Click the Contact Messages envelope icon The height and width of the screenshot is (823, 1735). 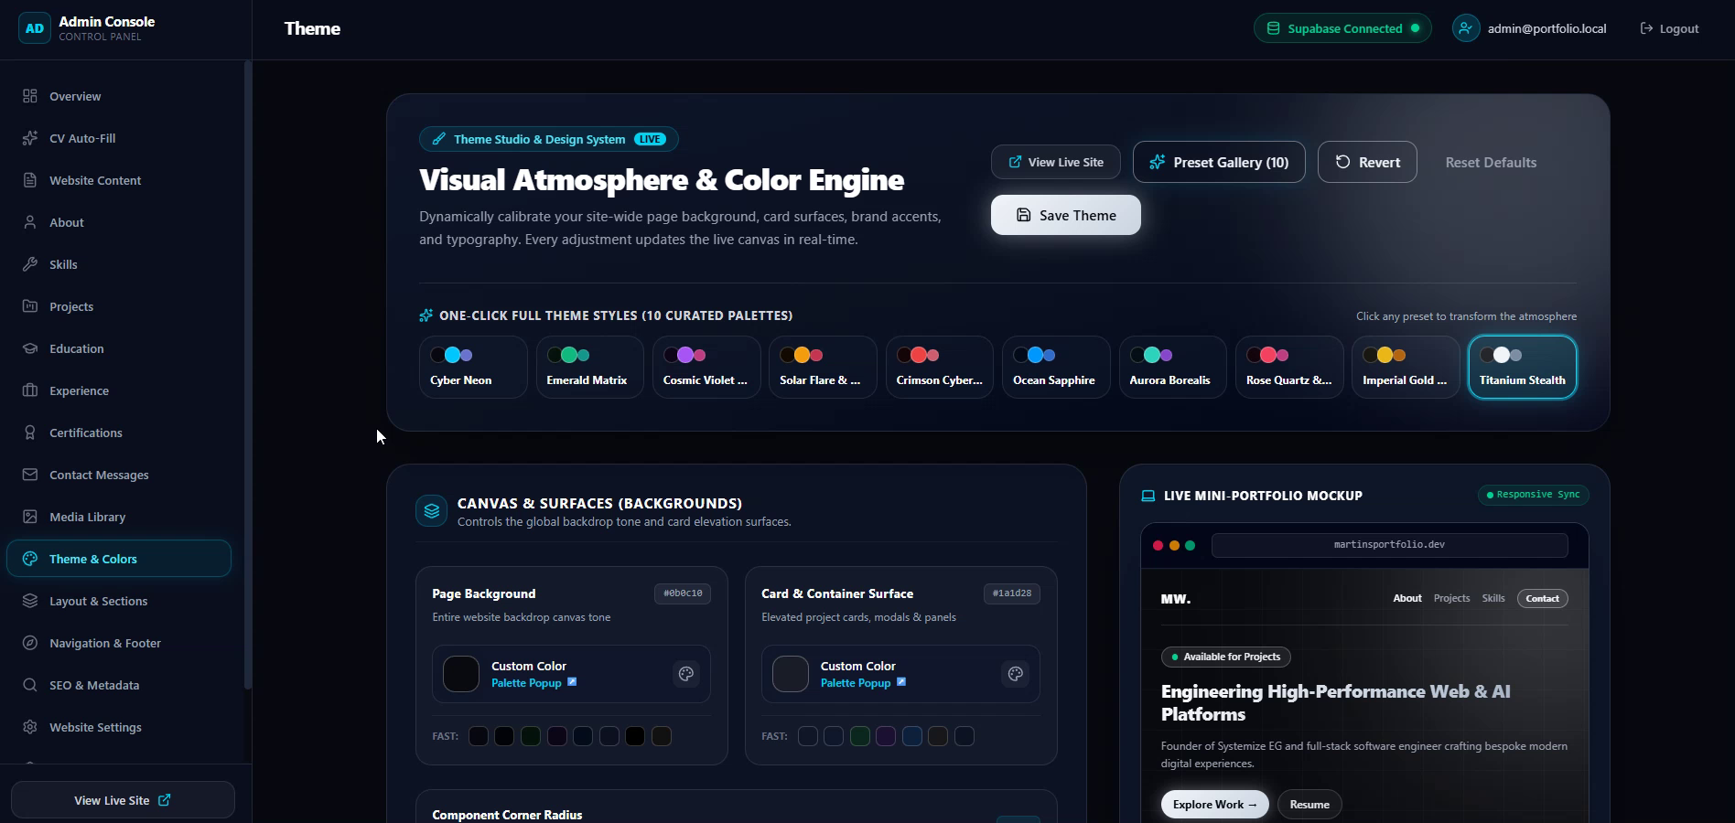30,475
